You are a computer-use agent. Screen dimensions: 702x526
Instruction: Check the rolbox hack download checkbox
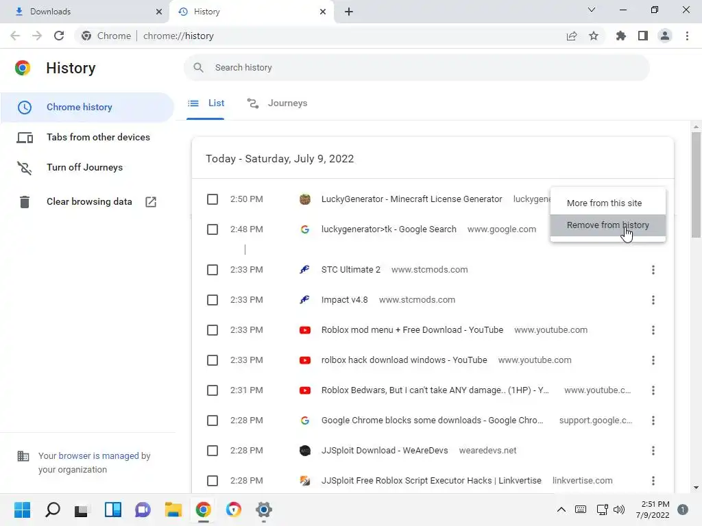(x=213, y=360)
